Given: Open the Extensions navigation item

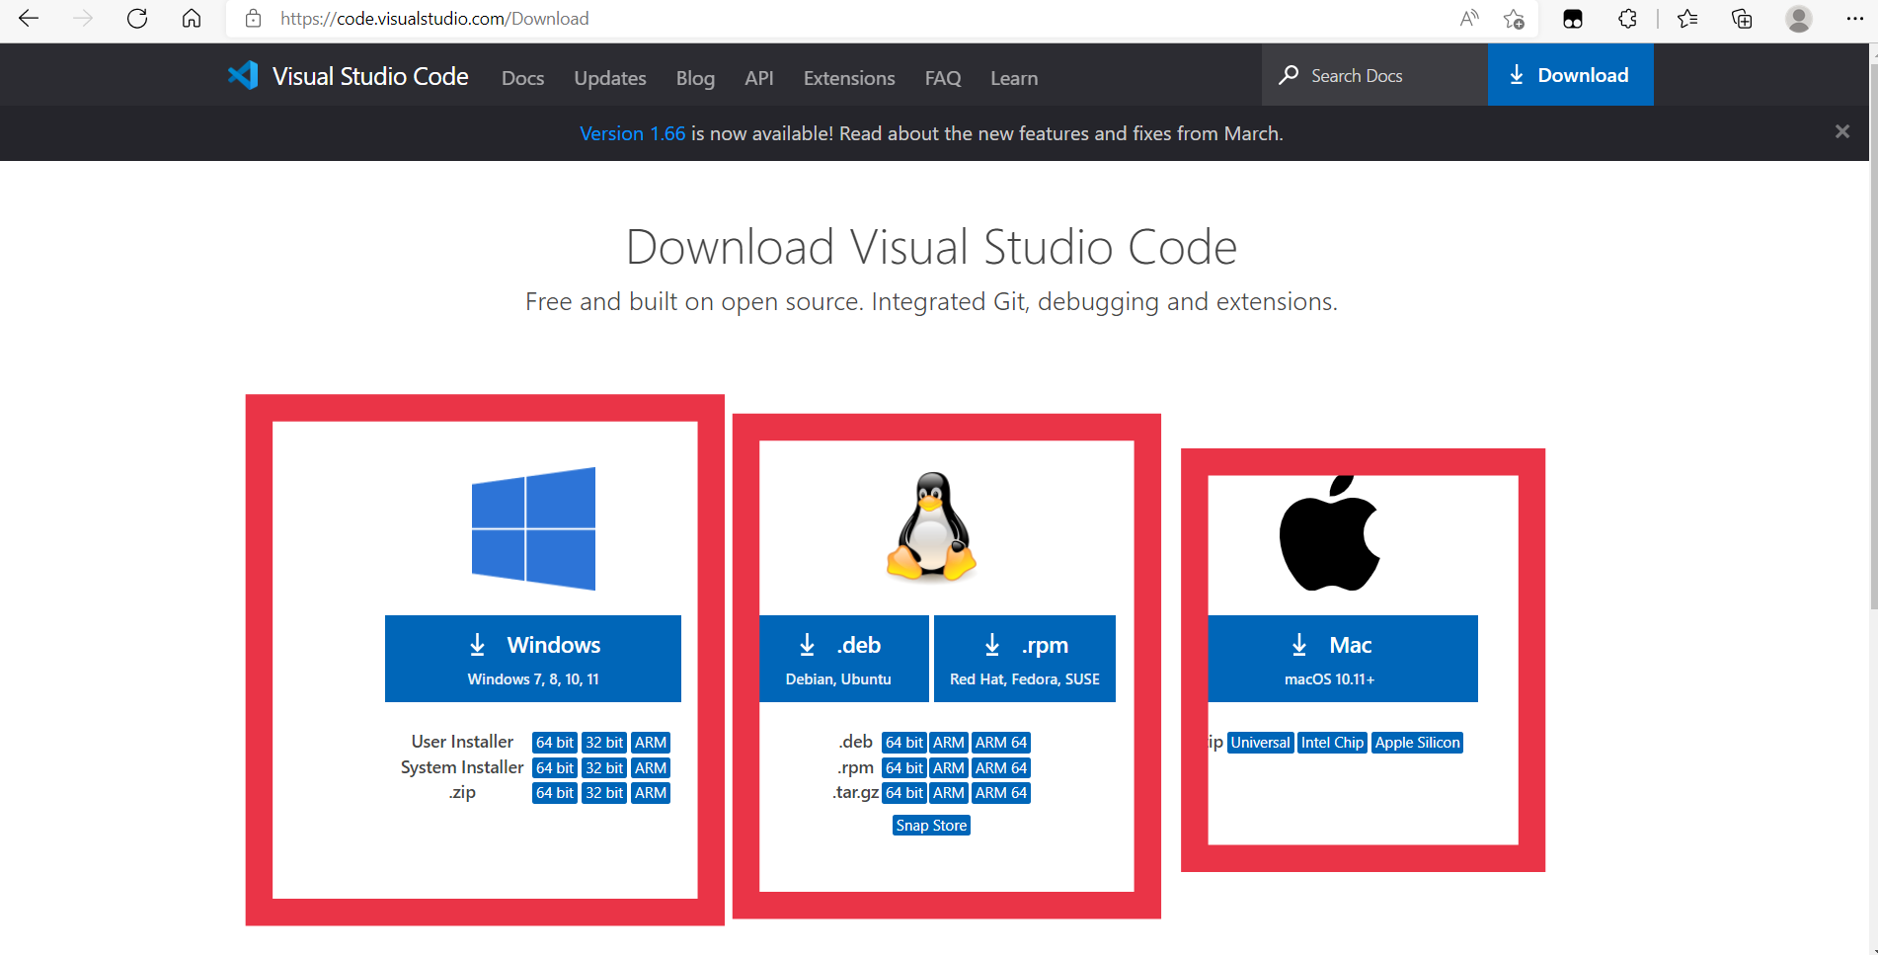Looking at the screenshot, I should tap(849, 78).
